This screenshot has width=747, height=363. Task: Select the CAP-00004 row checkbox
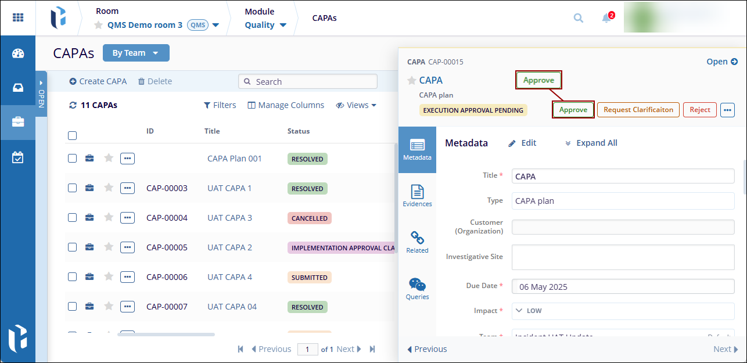[73, 218]
